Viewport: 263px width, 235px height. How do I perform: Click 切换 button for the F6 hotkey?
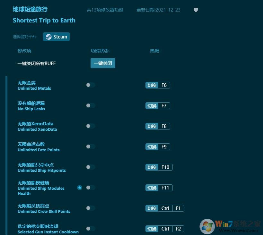(152, 85)
